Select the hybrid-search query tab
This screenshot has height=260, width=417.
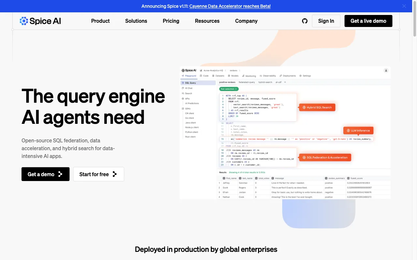(265, 82)
